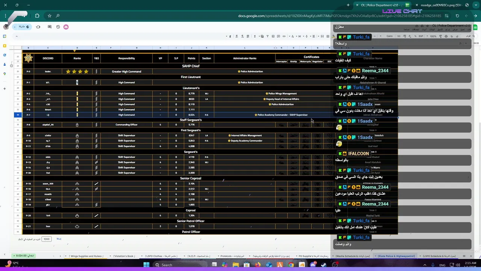Open the 123 number format dropdown
This screenshot has width=481, height=271.
coord(399,36)
